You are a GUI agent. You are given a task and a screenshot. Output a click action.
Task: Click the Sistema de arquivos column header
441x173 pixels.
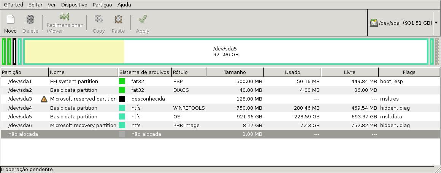(x=144, y=72)
